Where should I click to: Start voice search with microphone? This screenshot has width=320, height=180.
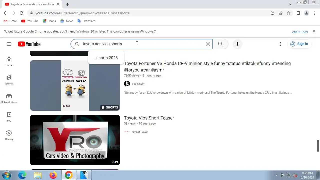coord(237,44)
